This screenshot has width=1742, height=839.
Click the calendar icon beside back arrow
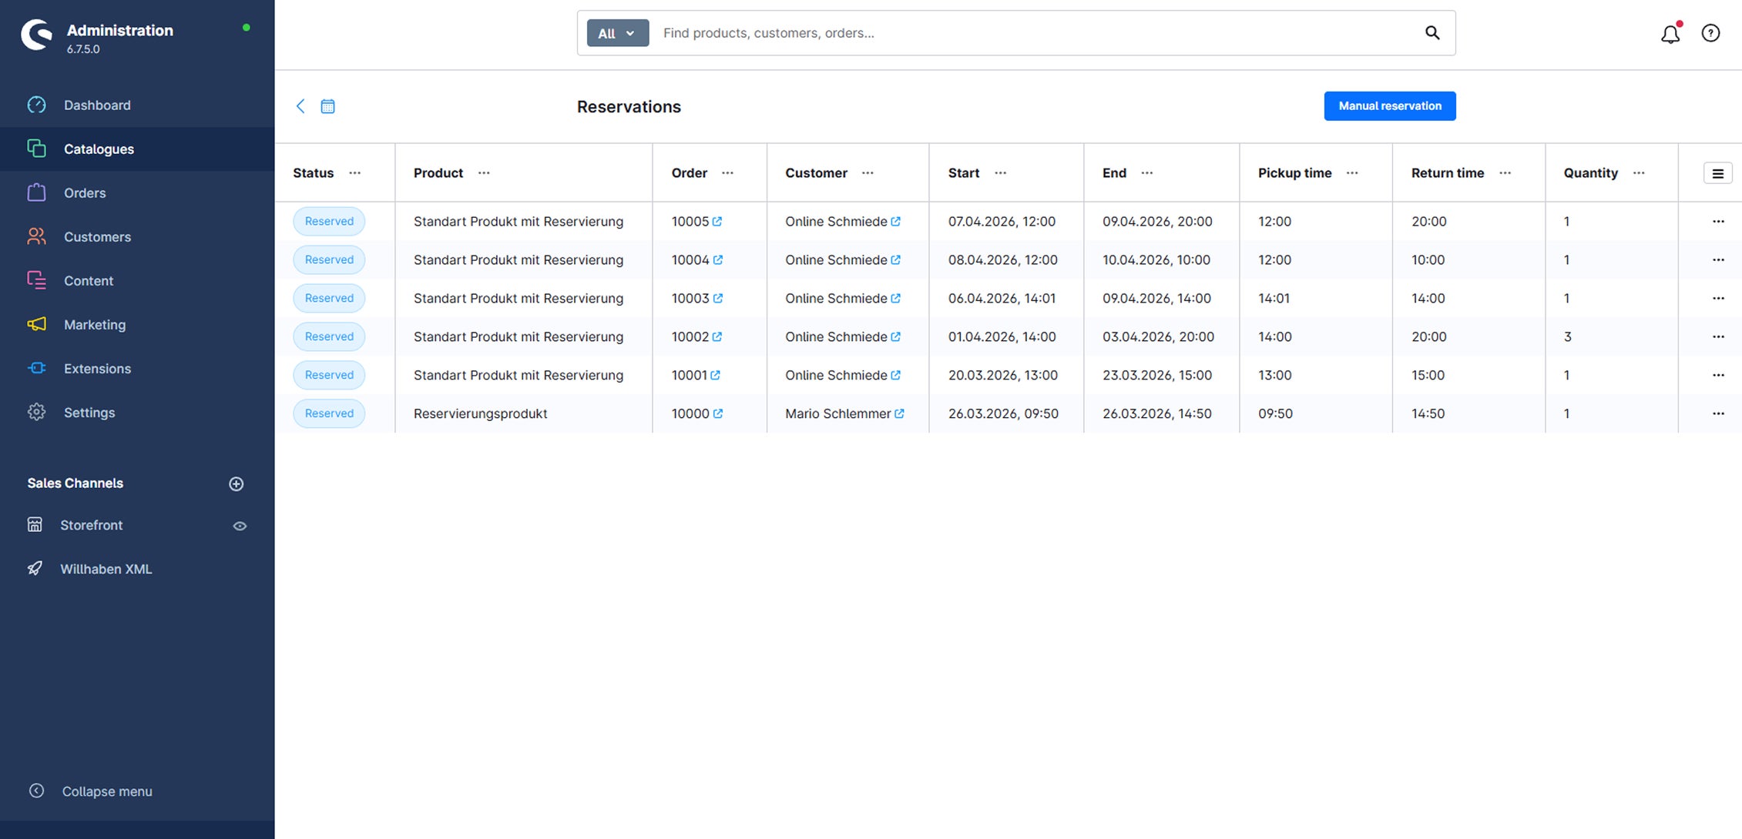pyautogui.click(x=327, y=106)
